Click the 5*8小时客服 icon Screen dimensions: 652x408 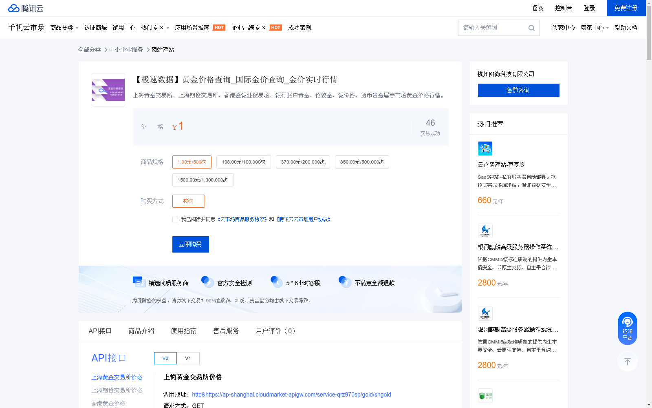point(277,282)
